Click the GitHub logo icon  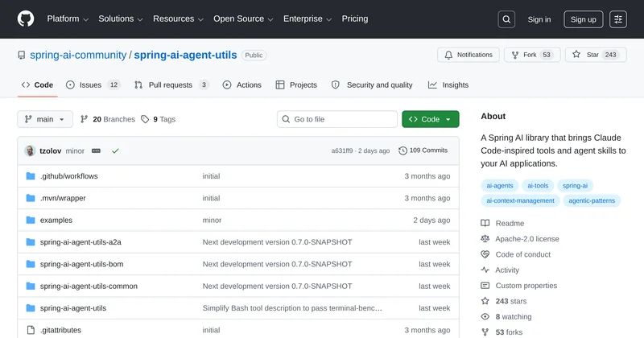(25, 19)
